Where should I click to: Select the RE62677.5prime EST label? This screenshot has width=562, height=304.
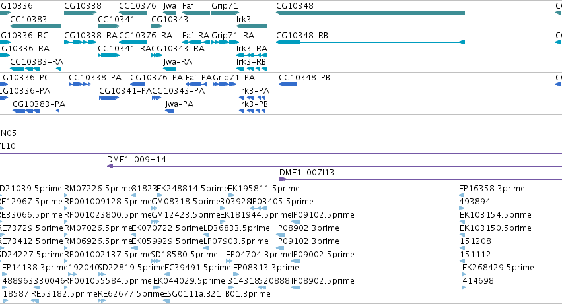click(131, 294)
